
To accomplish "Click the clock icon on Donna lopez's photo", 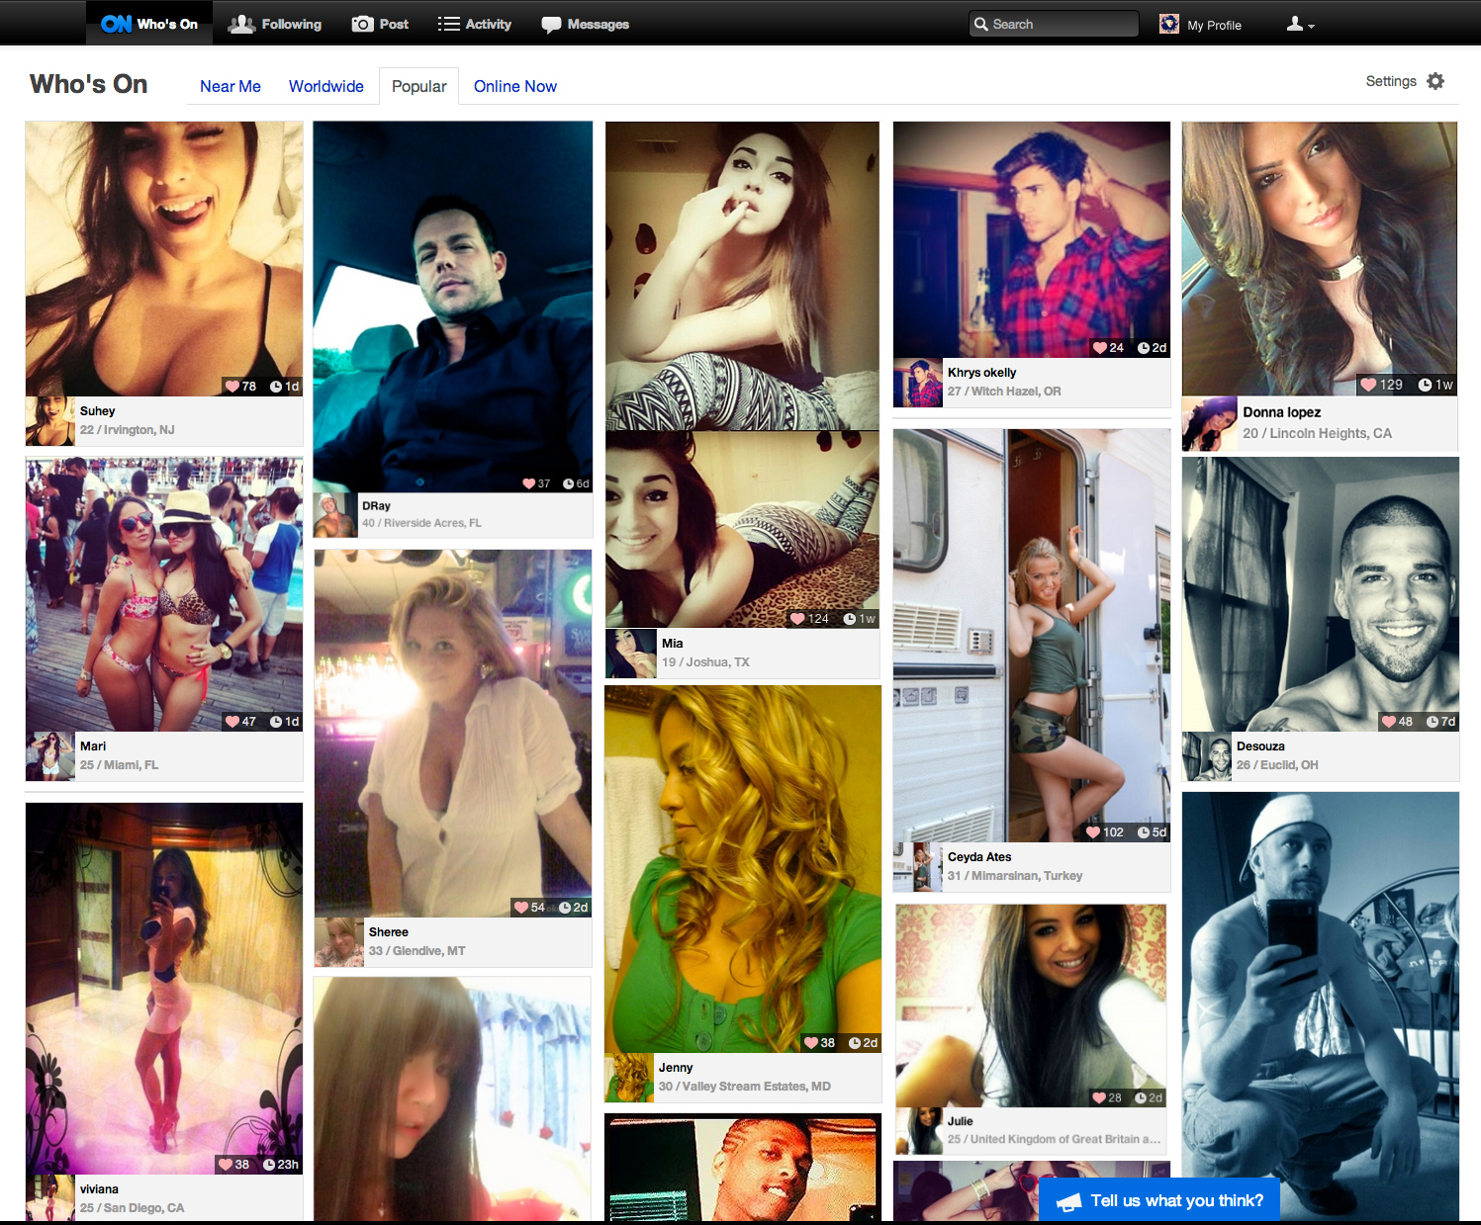I will [x=1426, y=385].
